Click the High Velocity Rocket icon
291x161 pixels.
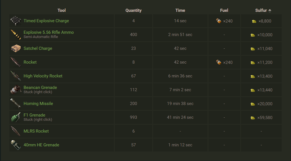pos(16,76)
